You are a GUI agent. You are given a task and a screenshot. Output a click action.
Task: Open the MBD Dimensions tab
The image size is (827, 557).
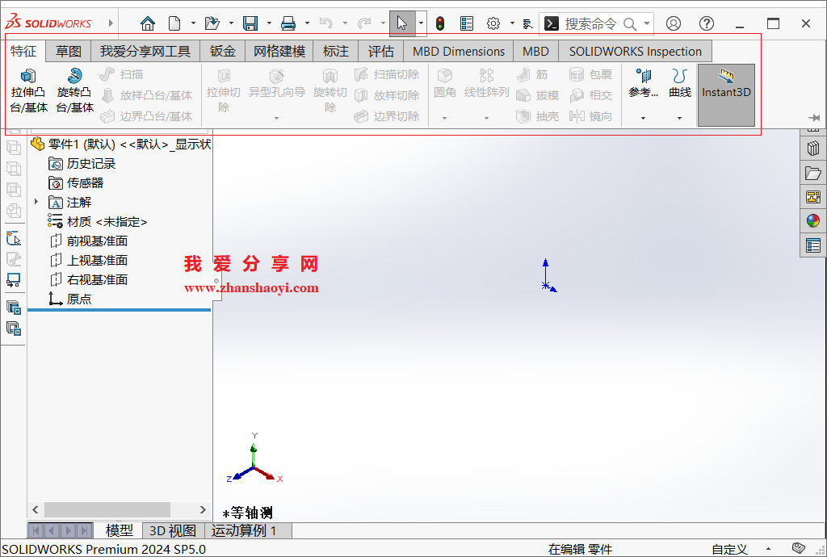(459, 51)
